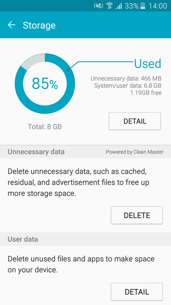Tap Unnecessary data: 466 MB line
The height and width of the screenshot is (305, 171).
point(126,79)
